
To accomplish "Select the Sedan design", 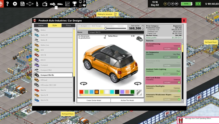I will [x=53, y=30].
